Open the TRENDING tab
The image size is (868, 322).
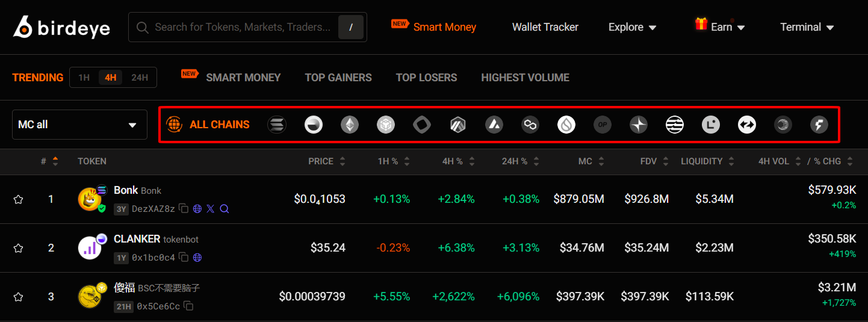point(37,78)
